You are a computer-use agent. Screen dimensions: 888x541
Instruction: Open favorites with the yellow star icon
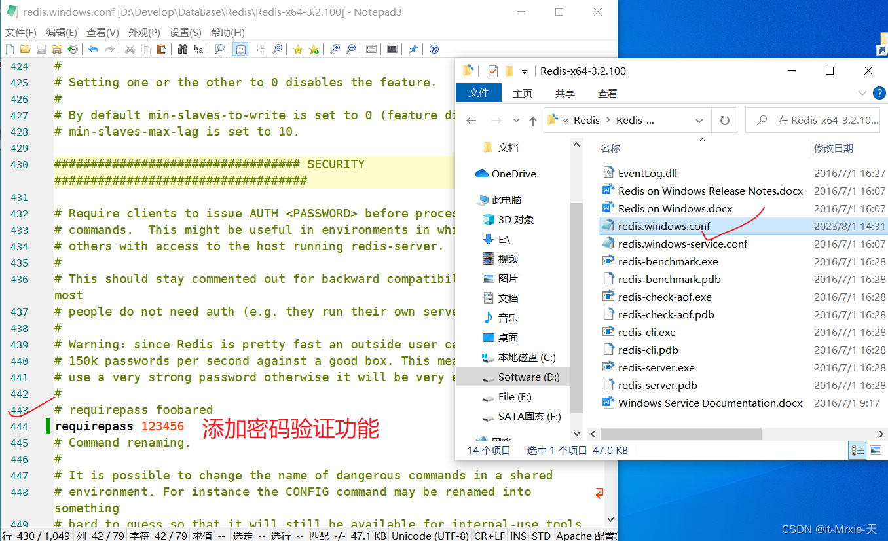pyautogui.click(x=297, y=49)
